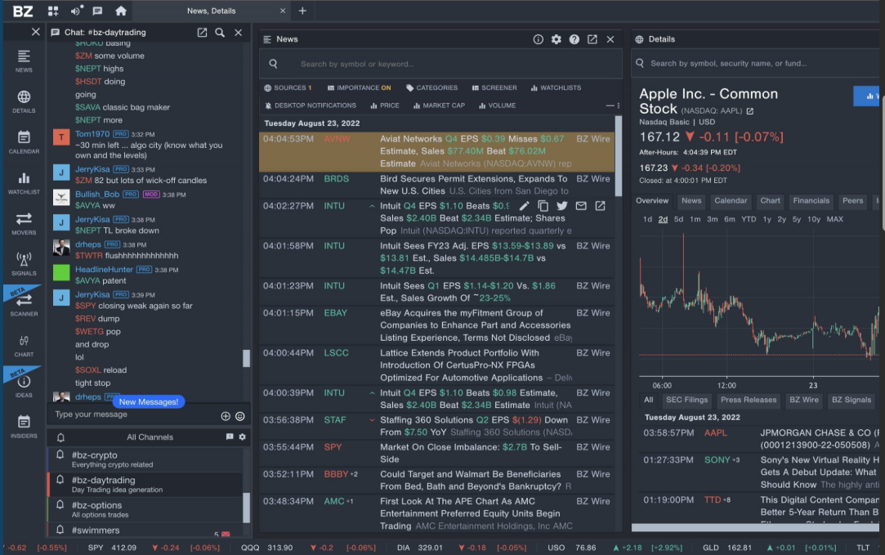Toggle Desktop Notifications for news
885x555 pixels.
point(310,105)
